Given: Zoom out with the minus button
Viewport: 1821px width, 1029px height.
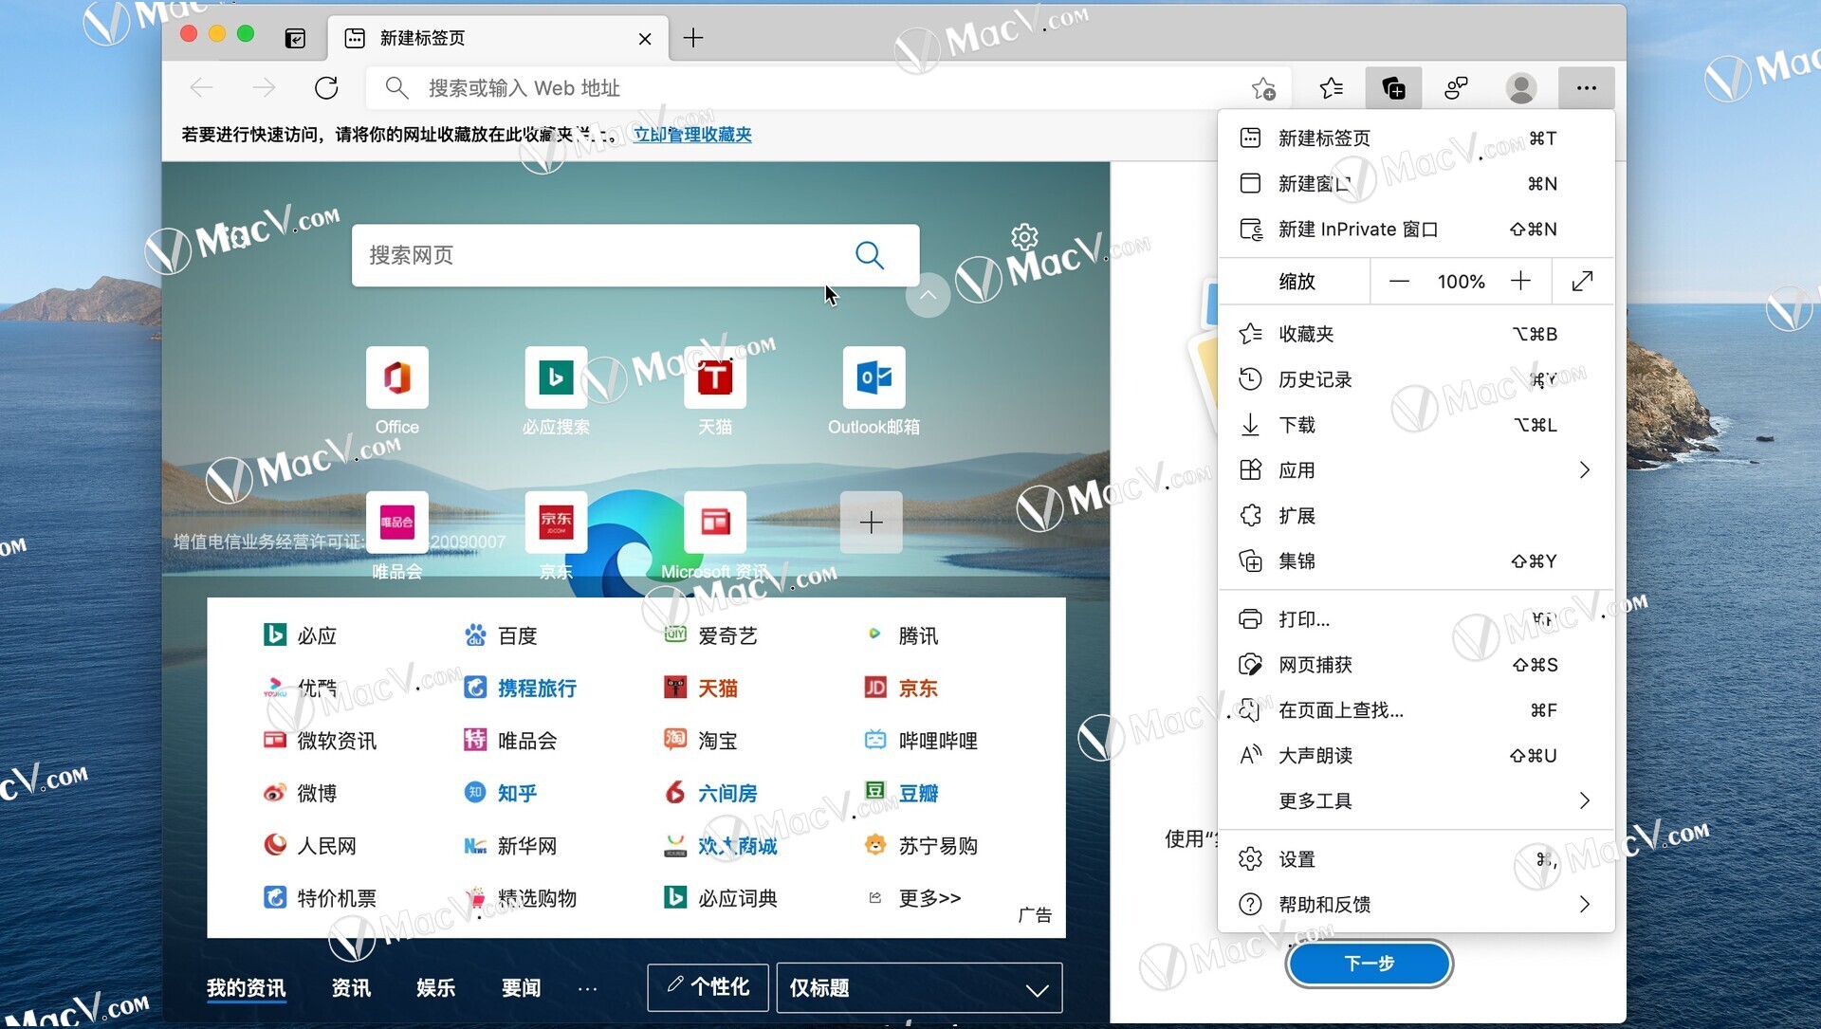Looking at the screenshot, I should (x=1399, y=282).
